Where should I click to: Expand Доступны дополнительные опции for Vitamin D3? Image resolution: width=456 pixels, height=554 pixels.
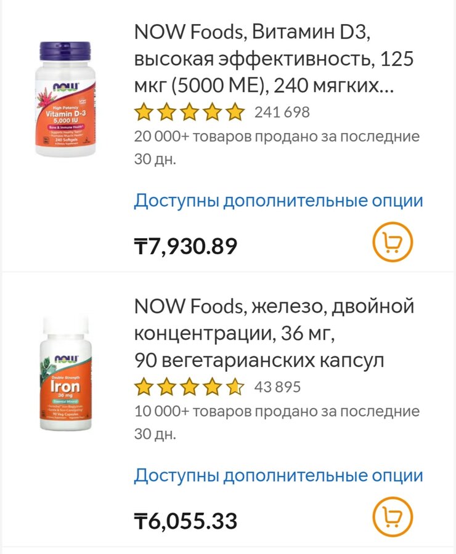click(279, 201)
